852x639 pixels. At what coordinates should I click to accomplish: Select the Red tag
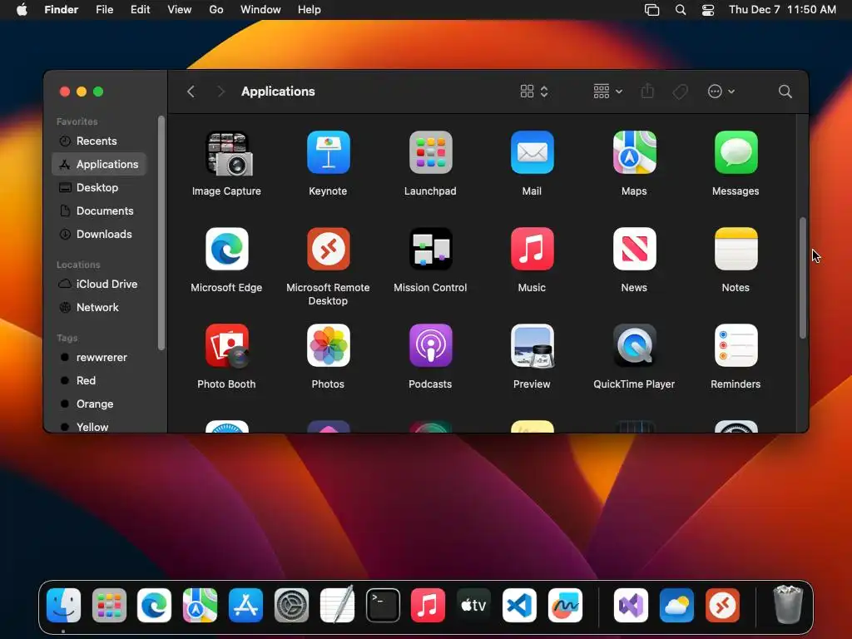(x=99, y=381)
